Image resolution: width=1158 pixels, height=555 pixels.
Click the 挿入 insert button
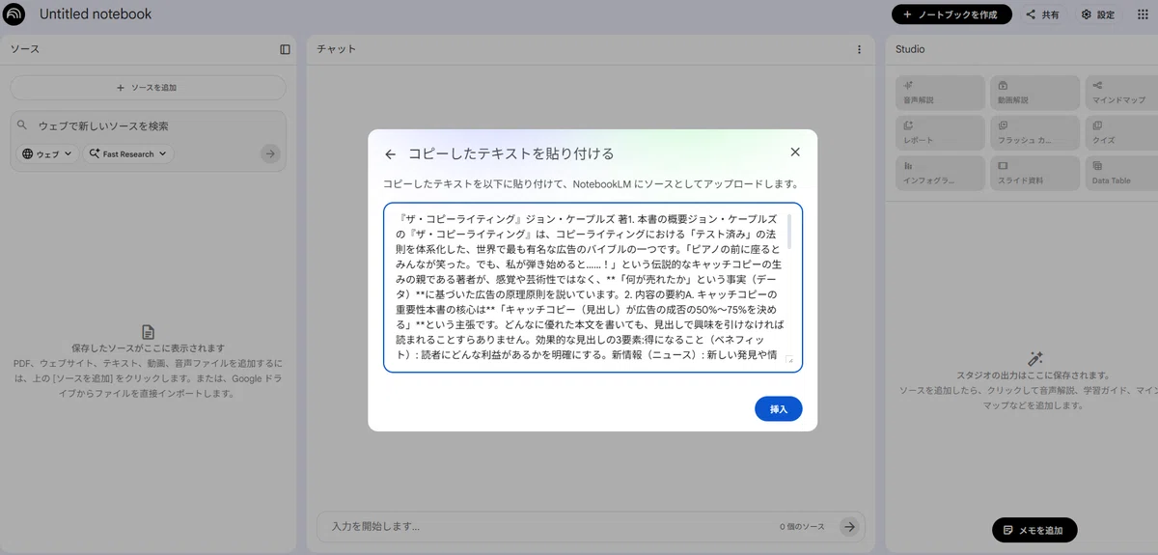pyautogui.click(x=779, y=409)
